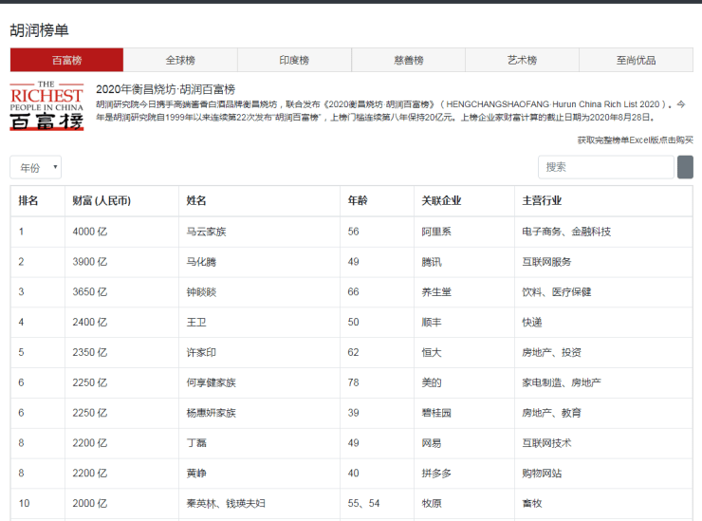702x521 pixels.
Task: Open the 至尚优品 tab
Action: 636,60
